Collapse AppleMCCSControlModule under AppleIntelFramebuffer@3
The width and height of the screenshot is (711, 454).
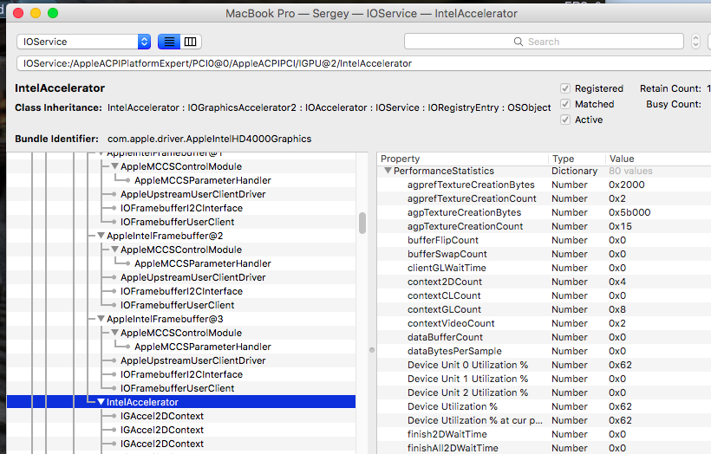click(x=115, y=333)
